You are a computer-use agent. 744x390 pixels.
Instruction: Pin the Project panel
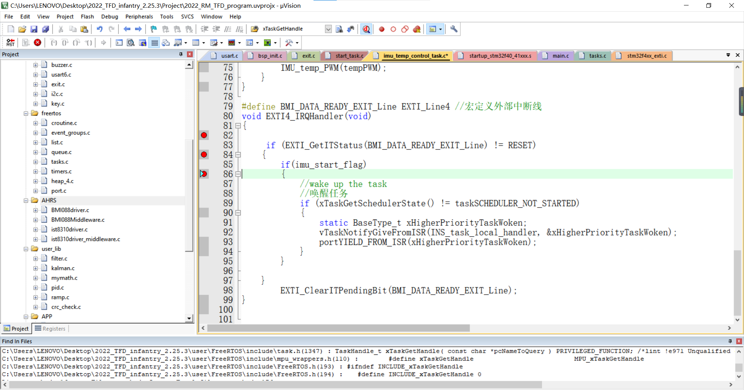(x=181, y=54)
